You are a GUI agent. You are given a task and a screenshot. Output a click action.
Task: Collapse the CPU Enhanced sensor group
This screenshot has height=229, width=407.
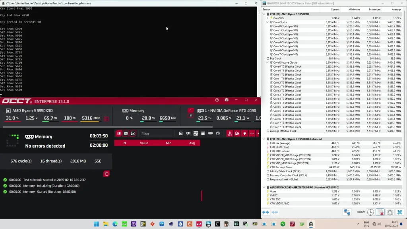coord(264,139)
